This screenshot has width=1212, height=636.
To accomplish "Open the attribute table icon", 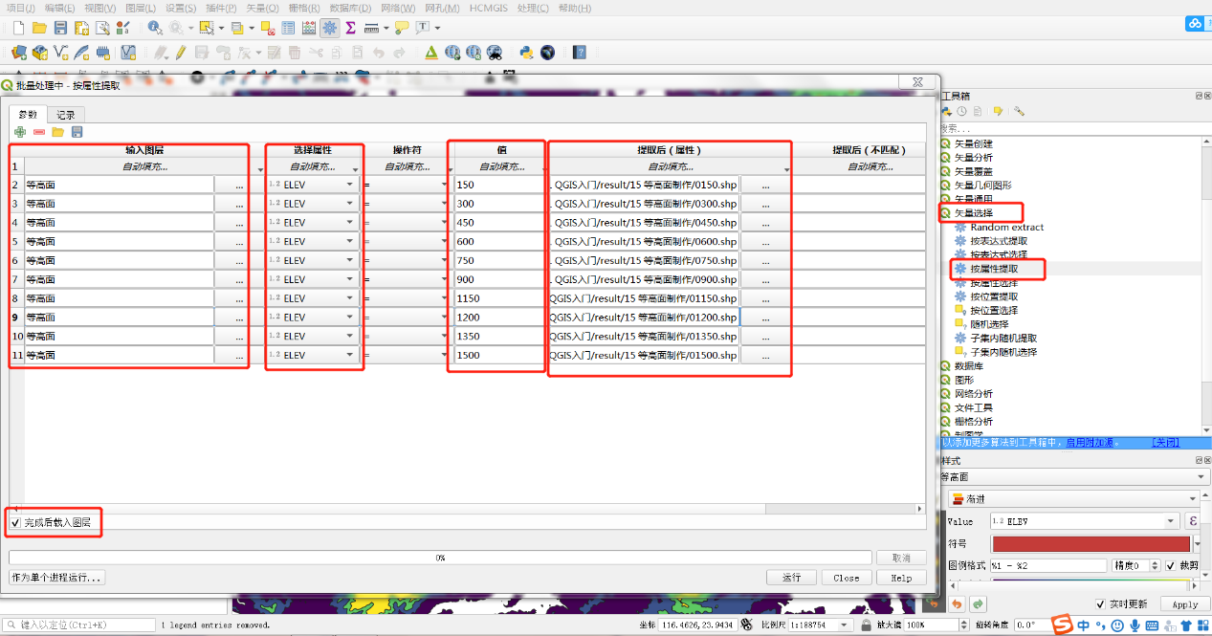I will 288,28.
